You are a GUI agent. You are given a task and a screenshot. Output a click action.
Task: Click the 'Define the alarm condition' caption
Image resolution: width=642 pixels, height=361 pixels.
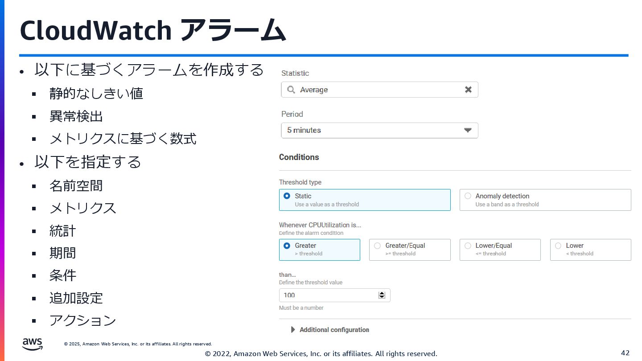(x=311, y=233)
